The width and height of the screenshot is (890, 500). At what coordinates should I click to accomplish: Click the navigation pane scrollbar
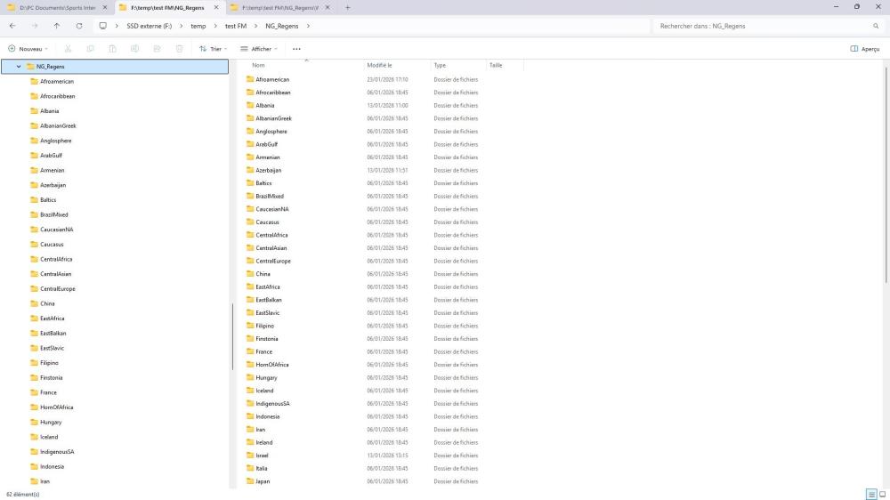point(232,336)
